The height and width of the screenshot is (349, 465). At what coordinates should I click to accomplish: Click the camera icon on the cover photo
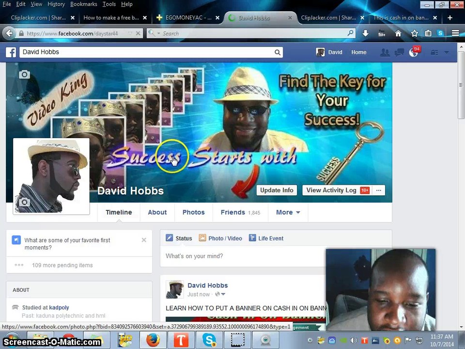[24, 74]
